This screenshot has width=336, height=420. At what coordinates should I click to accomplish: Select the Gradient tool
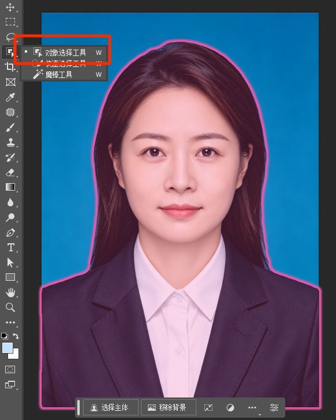[x=10, y=187]
